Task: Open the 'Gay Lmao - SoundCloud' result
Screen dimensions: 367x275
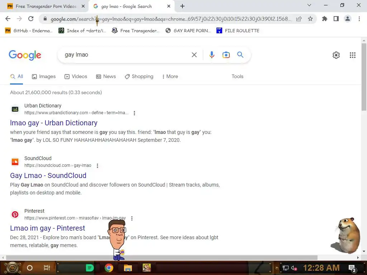Action: [x=48, y=175]
